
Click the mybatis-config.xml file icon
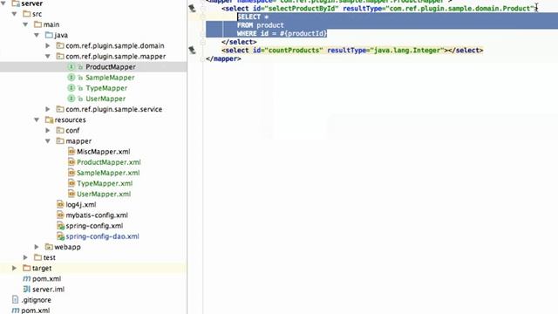coord(60,215)
